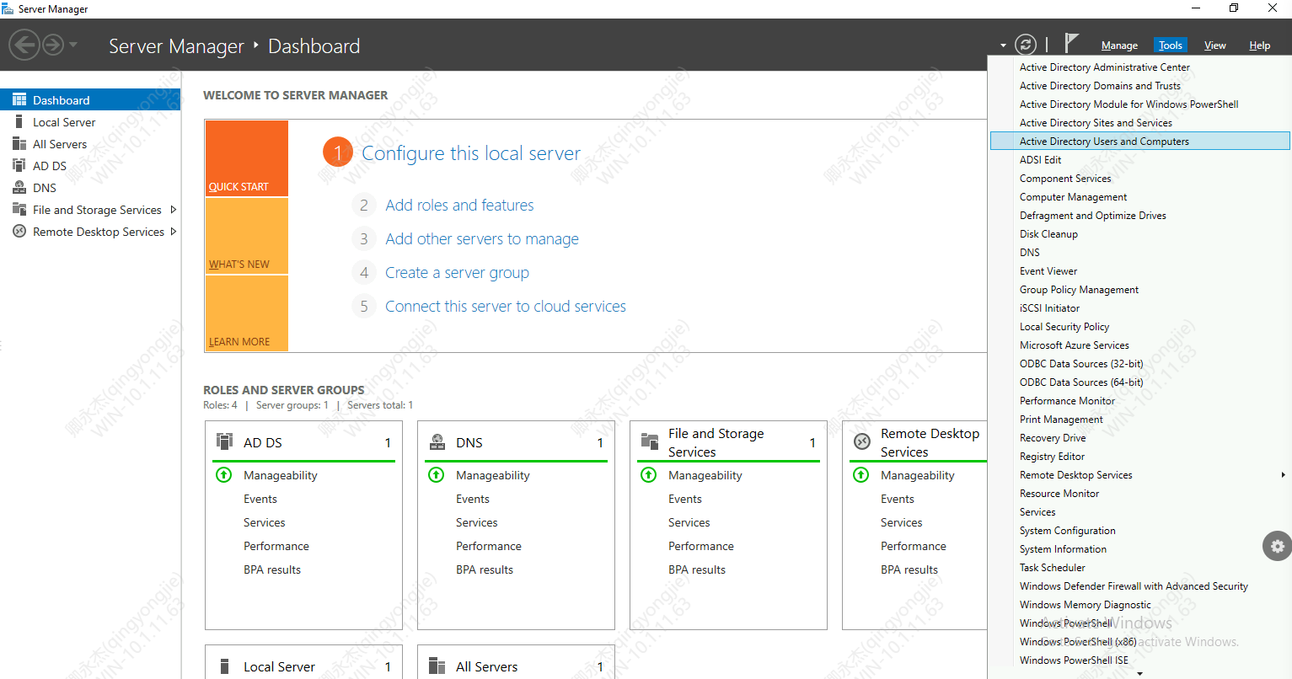Viewport: 1292px width, 679px height.
Task: Click File and Storage Services sidebar icon
Action: [x=19, y=209]
